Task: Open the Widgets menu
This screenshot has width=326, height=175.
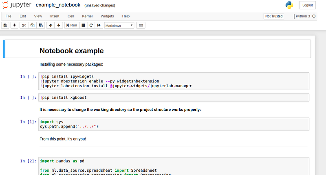Action: point(107,16)
